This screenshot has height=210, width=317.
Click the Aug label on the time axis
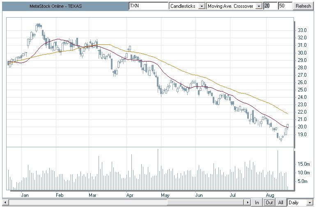click(x=270, y=195)
